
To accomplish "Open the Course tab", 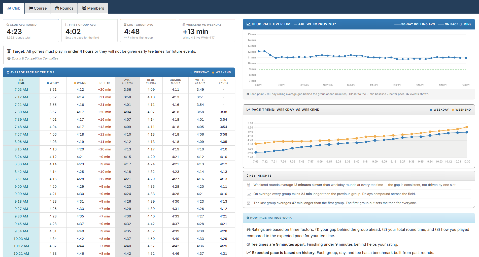I will (x=38, y=8).
